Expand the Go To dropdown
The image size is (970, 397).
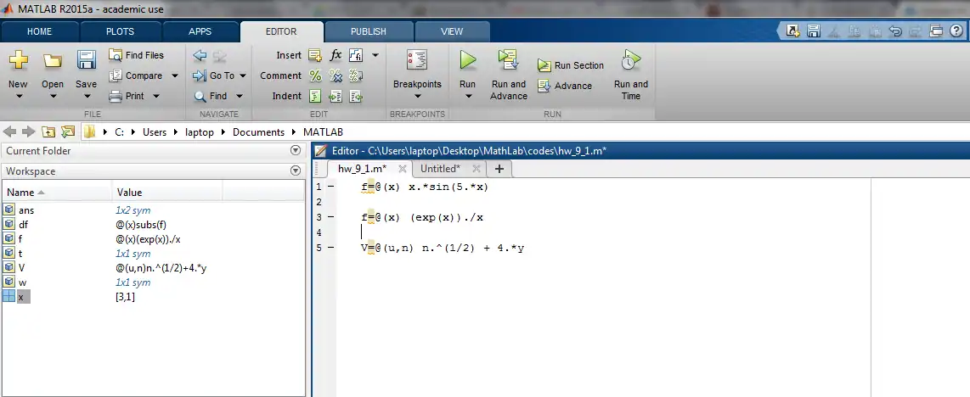pyautogui.click(x=243, y=75)
